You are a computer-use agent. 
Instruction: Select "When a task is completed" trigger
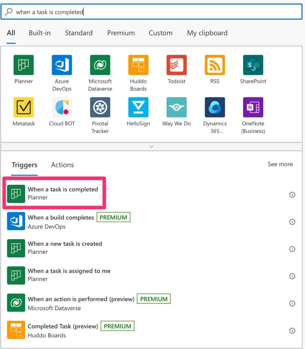click(63, 193)
